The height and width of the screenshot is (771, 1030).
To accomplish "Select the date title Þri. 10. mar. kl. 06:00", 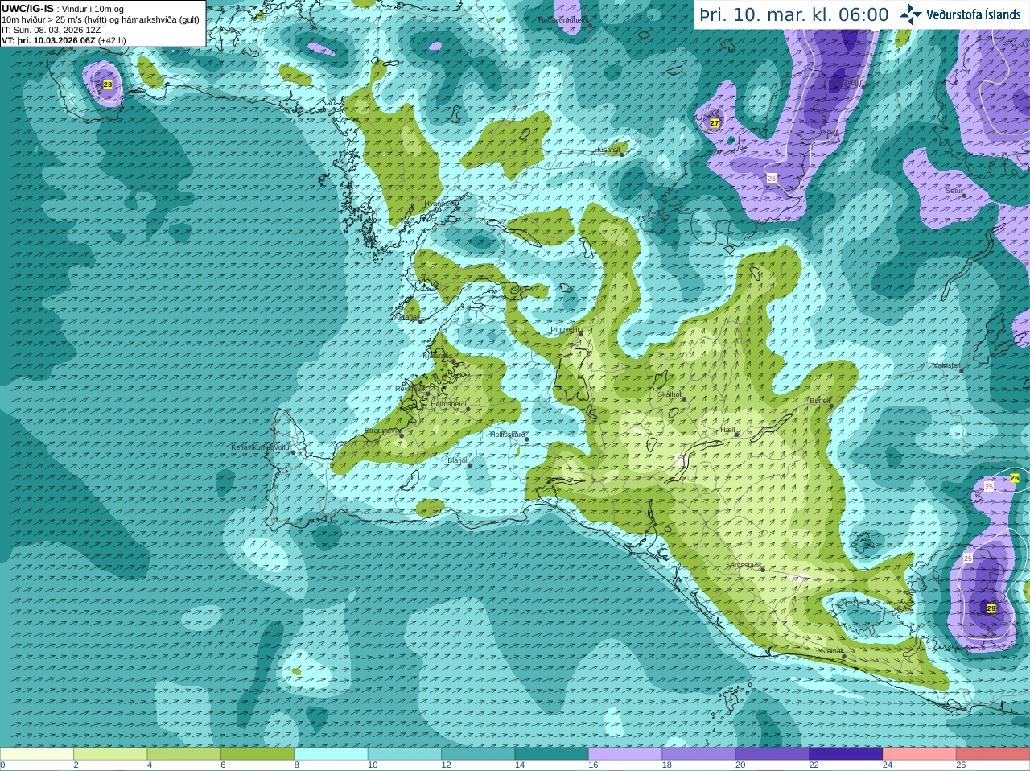I will tap(793, 14).
